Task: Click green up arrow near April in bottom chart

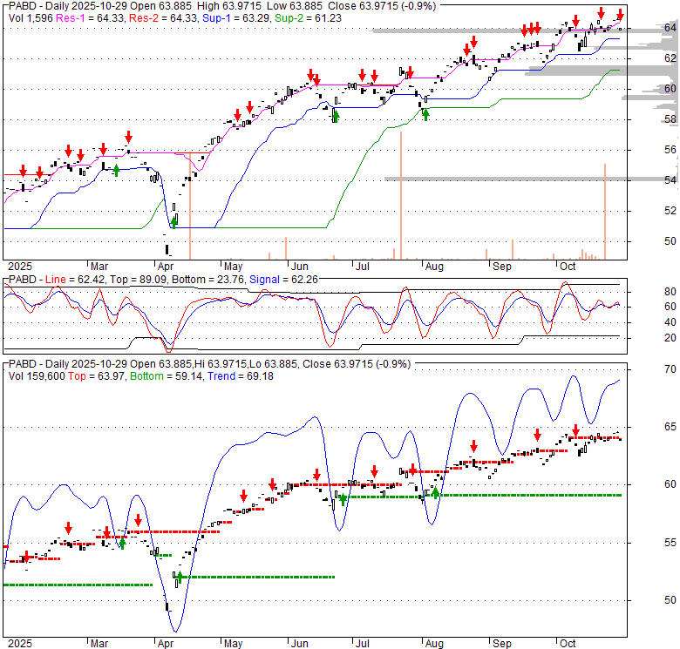Action: pos(180,576)
